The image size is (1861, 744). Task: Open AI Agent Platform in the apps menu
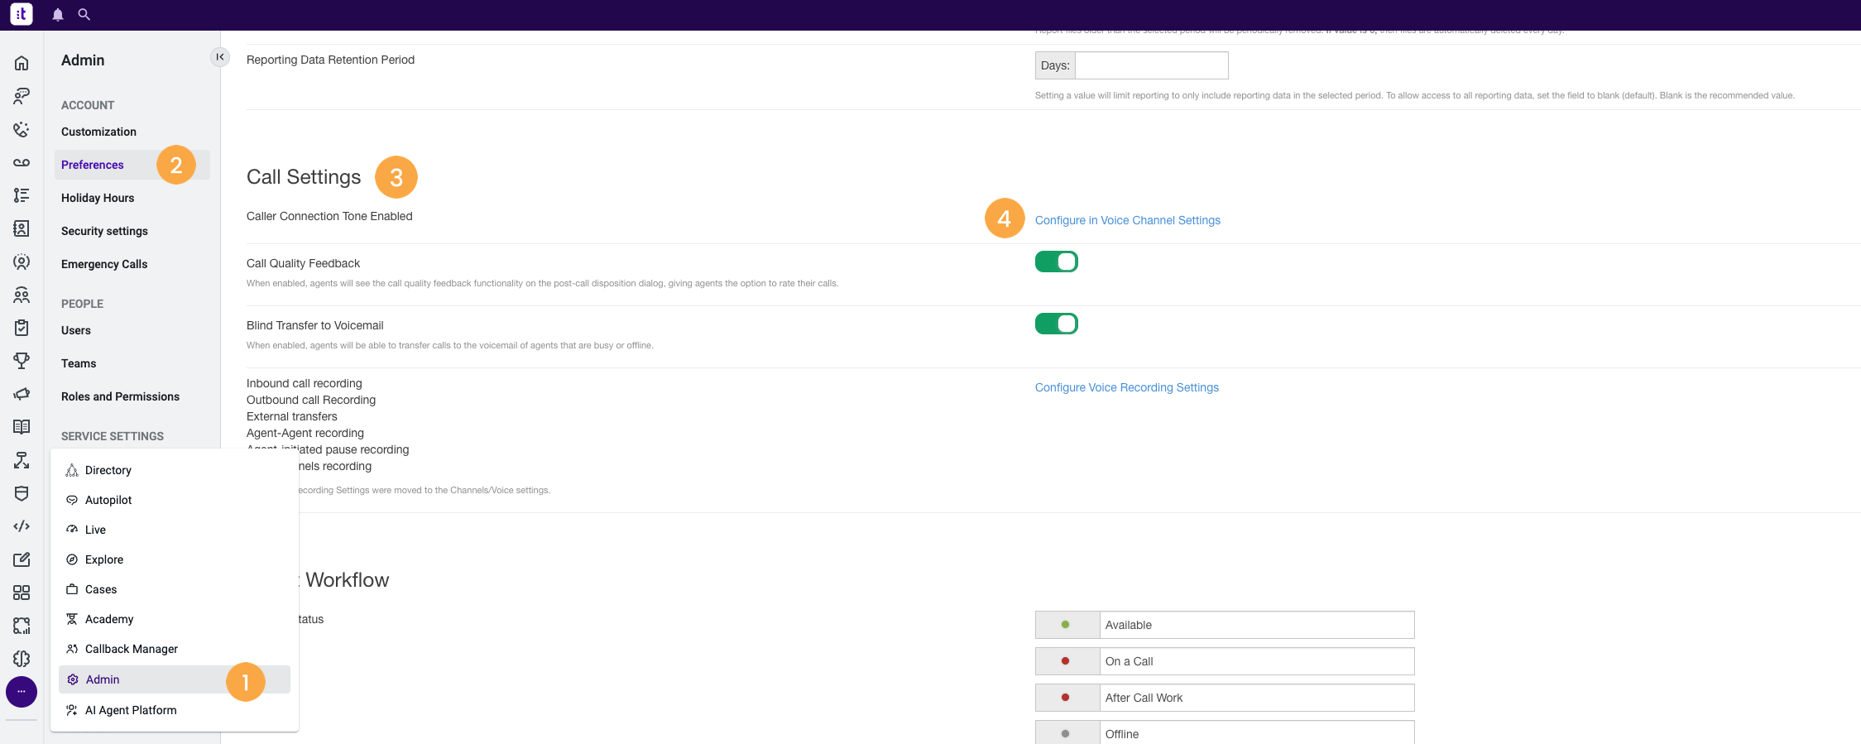pyautogui.click(x=175, y=710)
